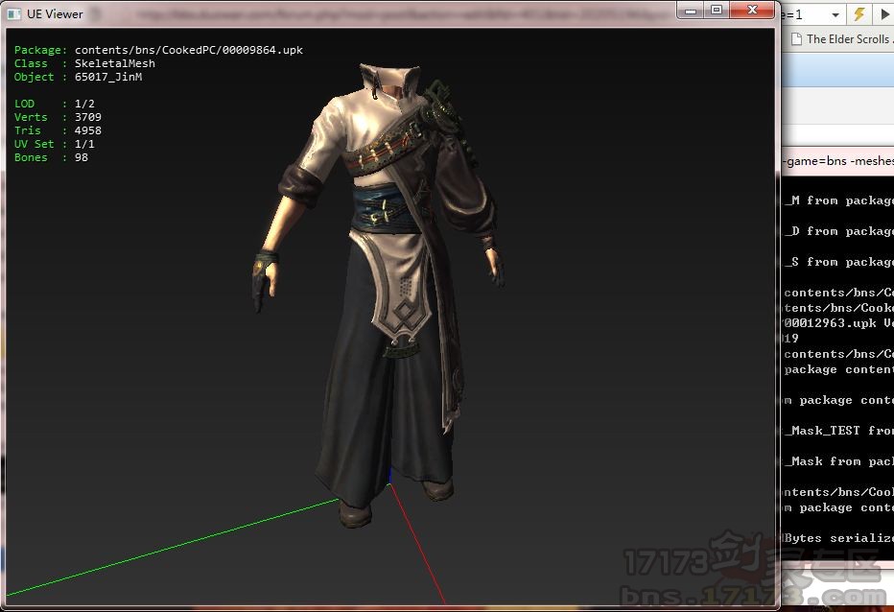
Task: Click the green "Class" label
Action: [31, 63]
